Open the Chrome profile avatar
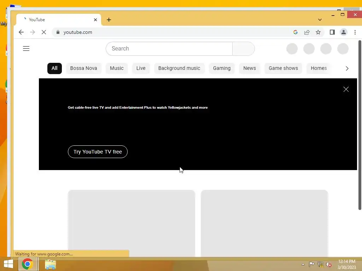Screen dimensions: 362x271 tap(344, 32)
